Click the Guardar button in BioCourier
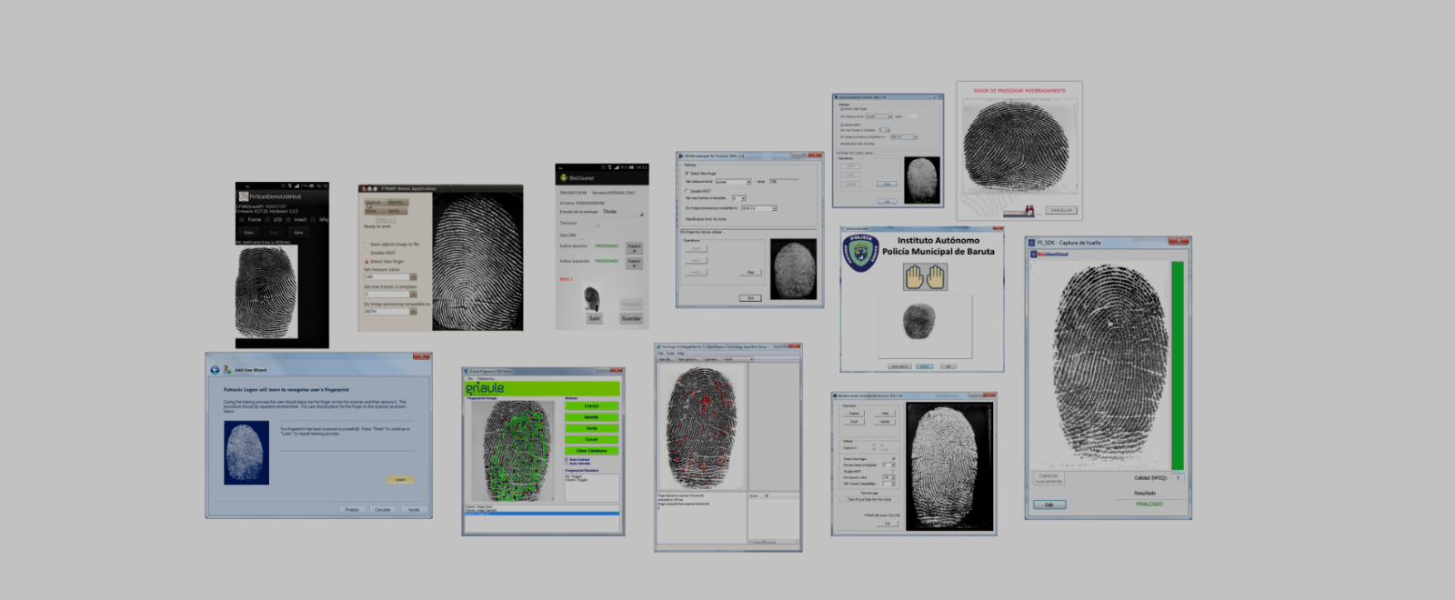The width and height of the screenshot is (1455, 600). coord(631,318)
